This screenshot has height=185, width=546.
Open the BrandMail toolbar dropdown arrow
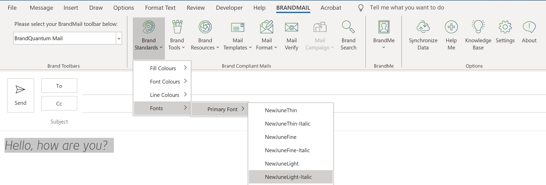119,38
